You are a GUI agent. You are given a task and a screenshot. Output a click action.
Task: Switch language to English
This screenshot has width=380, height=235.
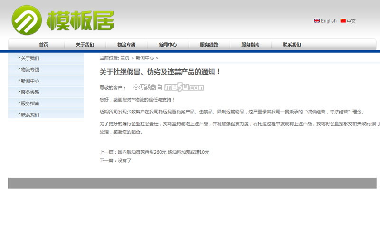pyautogui.click(x=329, y=21)
